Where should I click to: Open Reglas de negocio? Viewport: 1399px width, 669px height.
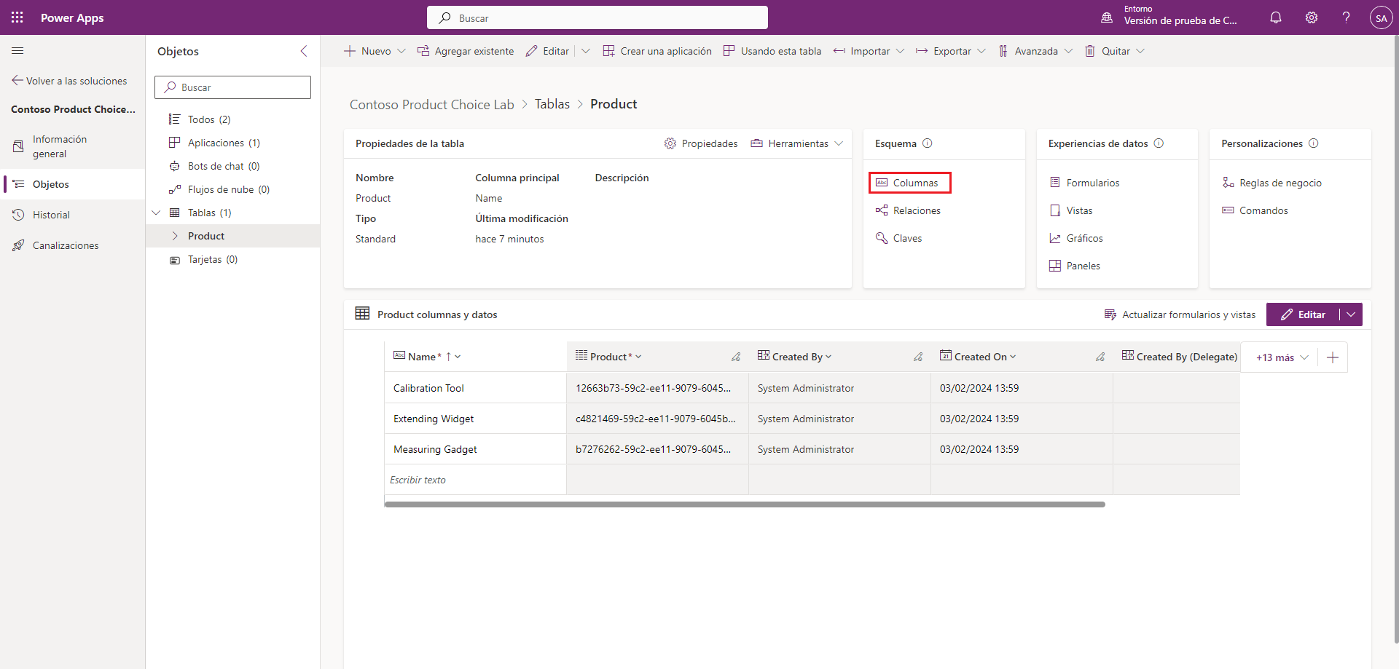click(1271, 183)
